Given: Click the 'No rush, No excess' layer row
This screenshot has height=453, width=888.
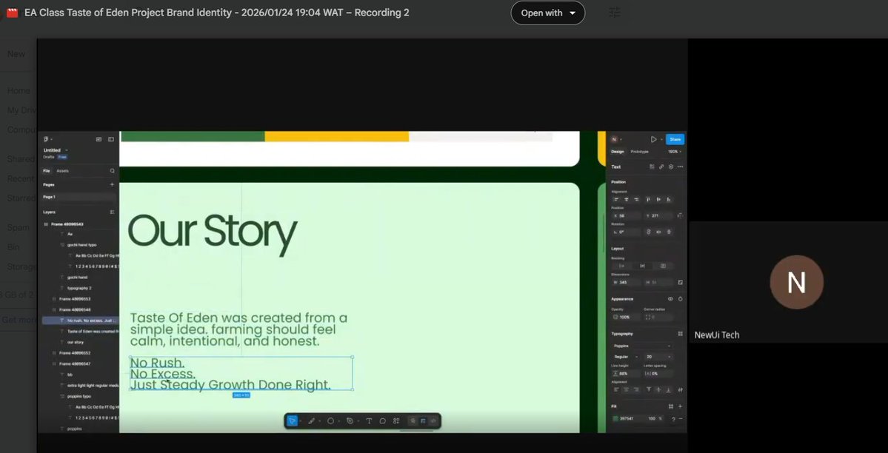Looking at the screenshot, I should pyautogui.click(x=81, y=321).
